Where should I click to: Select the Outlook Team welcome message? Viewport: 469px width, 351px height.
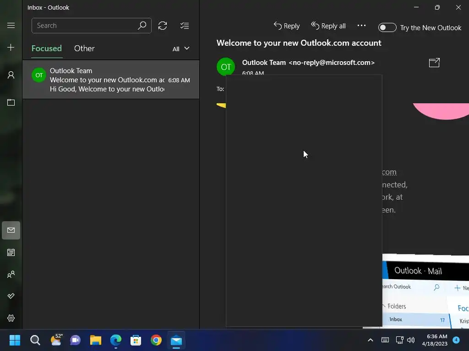click(111, 80)
